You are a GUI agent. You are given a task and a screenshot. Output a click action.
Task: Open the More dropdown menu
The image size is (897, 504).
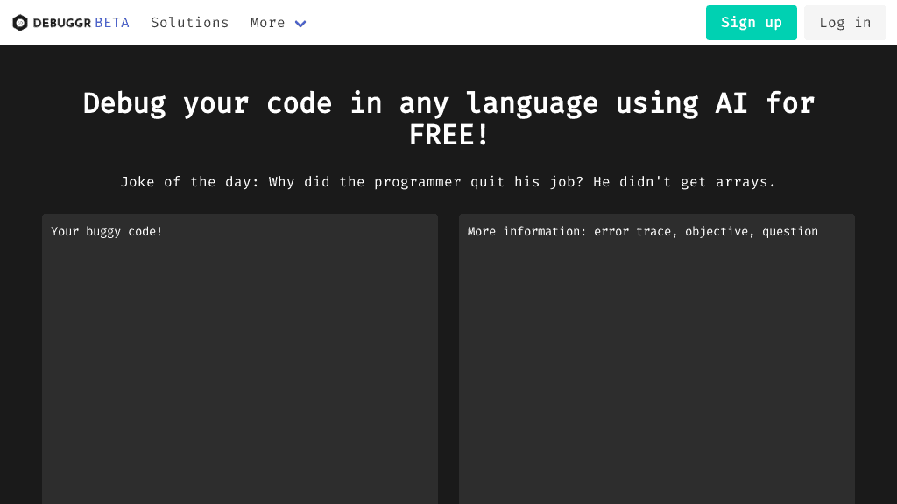click(279, 23)
